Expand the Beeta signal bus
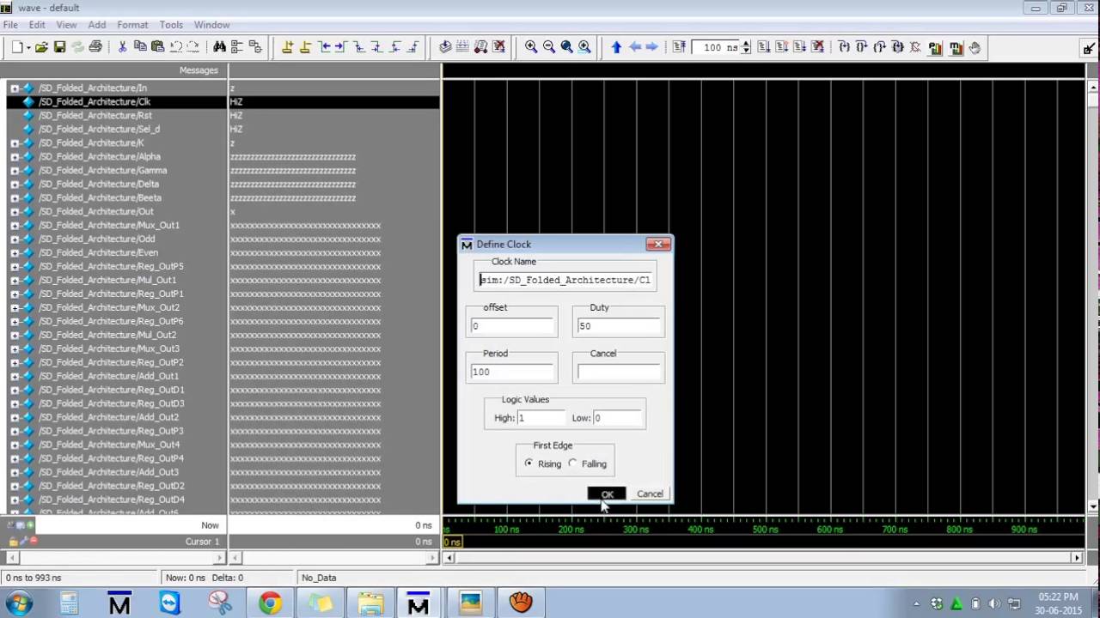Viewport: 1100px width, 618px height. coord(15,197)
